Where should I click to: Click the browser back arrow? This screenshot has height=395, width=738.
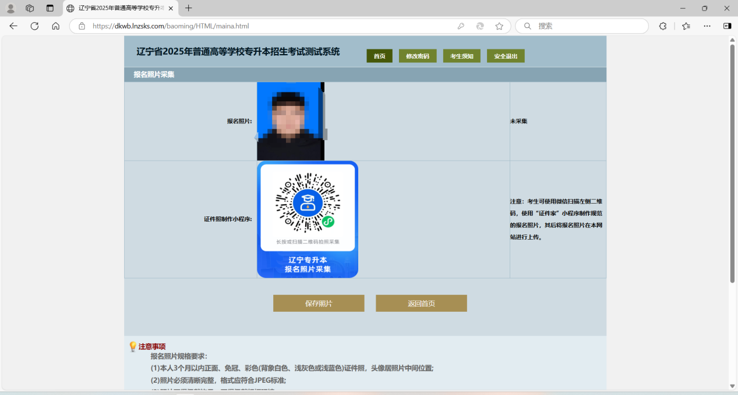tap(13, 26)
